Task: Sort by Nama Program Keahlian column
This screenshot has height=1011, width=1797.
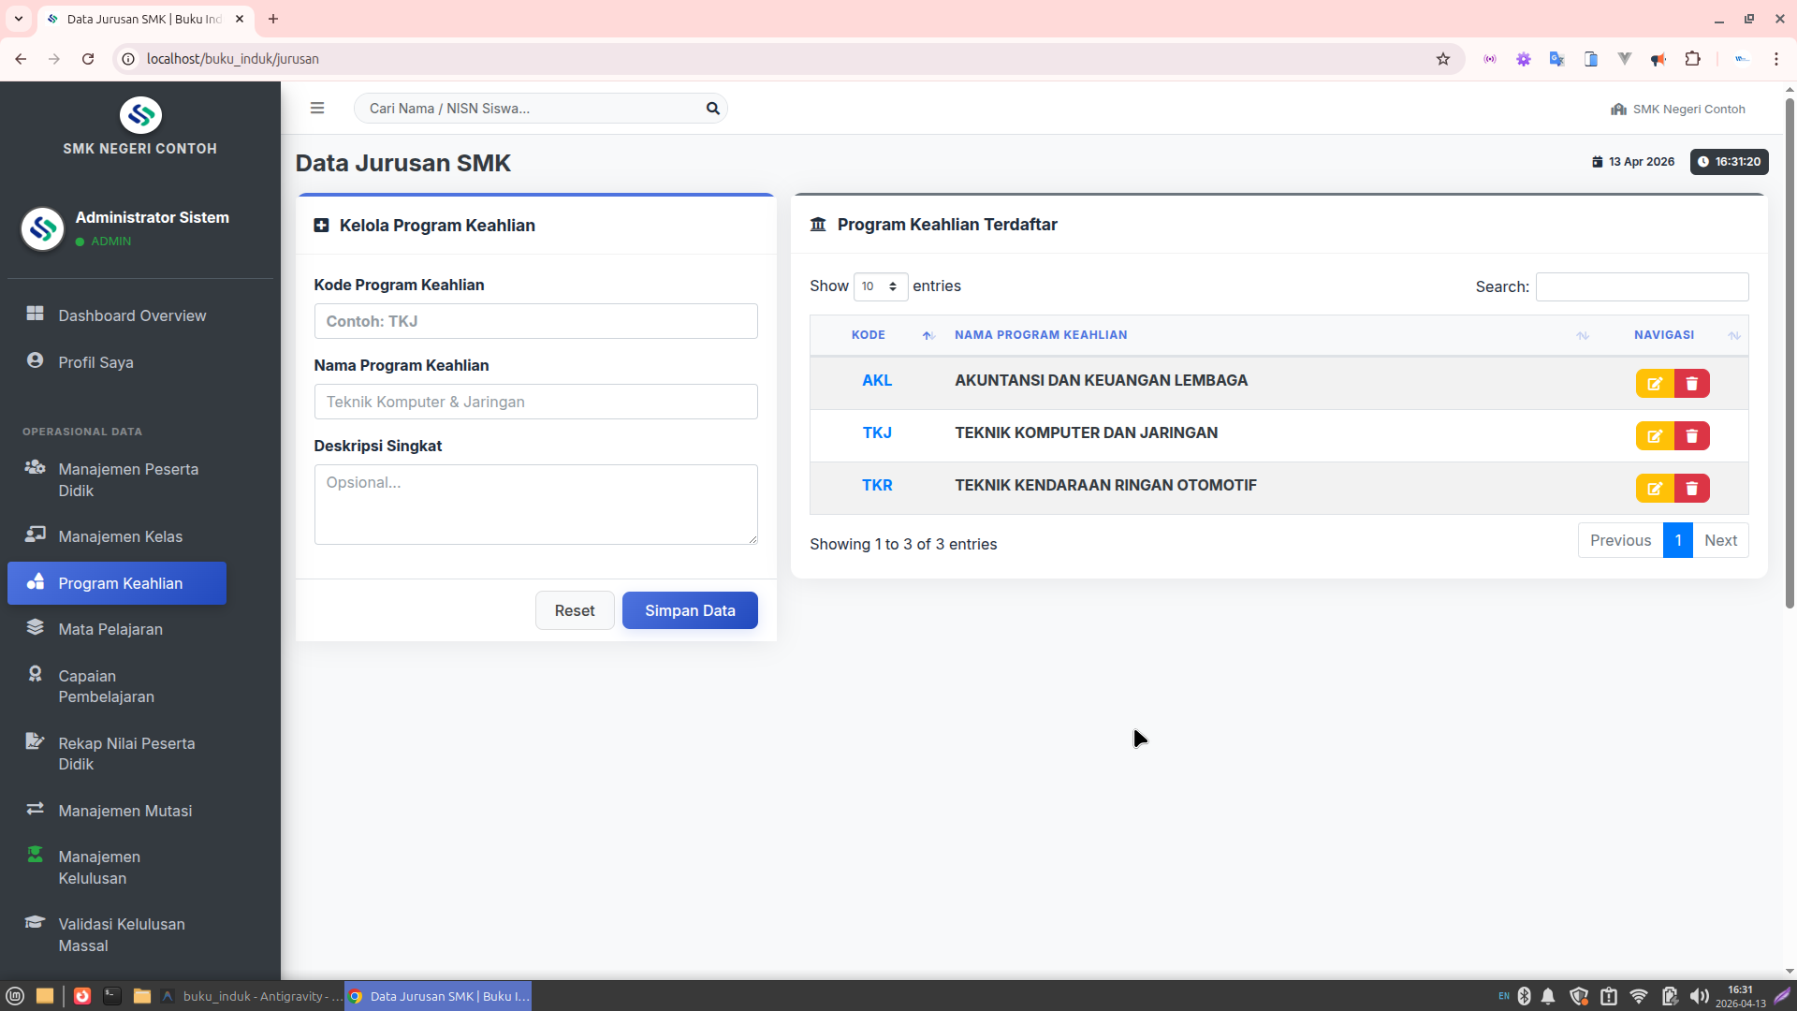Action: [1041, 335]
